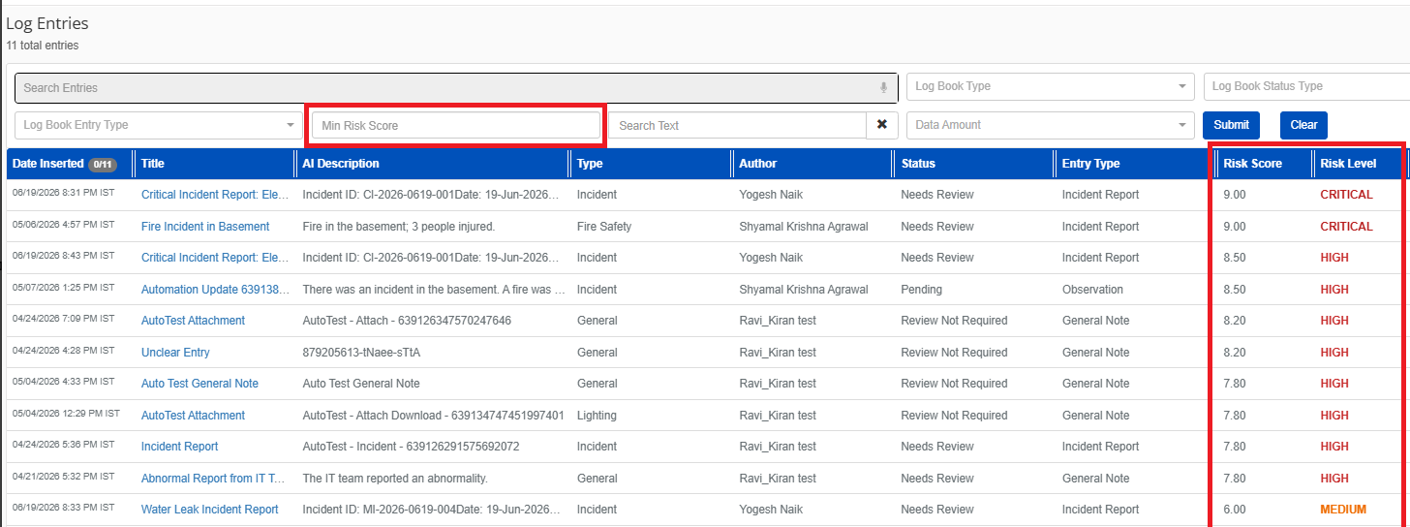Click 'Fire in the basement; 3 people injured.'

399,227
